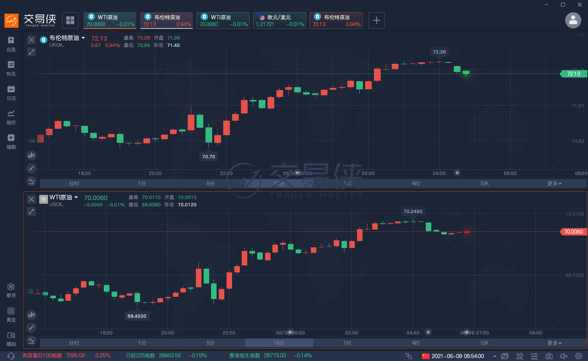Expand the WTI原油 symbol dropdown
The image size is (588, 361).
(76, 197)
